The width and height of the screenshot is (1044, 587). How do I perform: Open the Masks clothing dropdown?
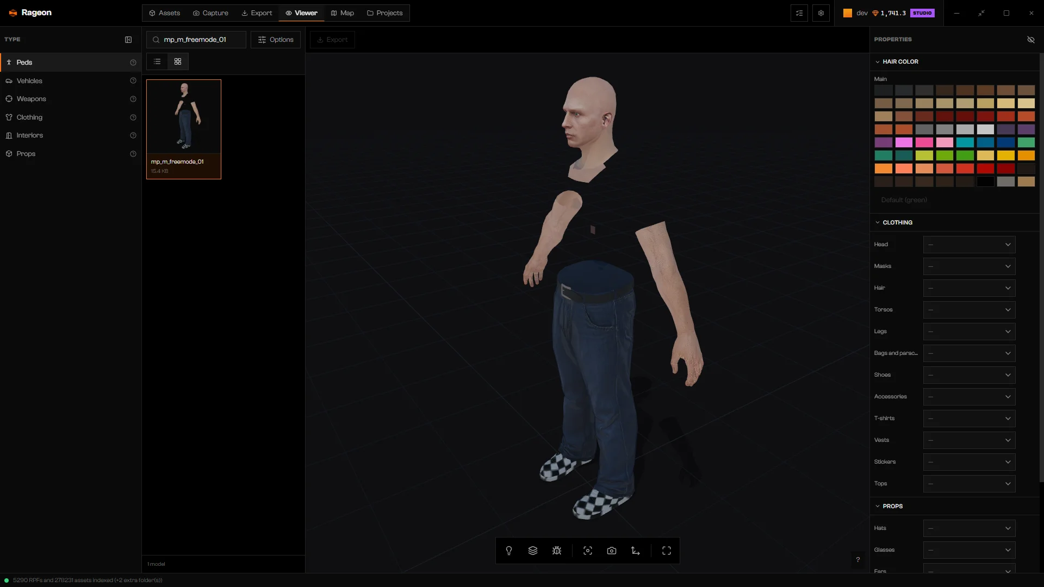pyautogui.click(x=969, y=266)
